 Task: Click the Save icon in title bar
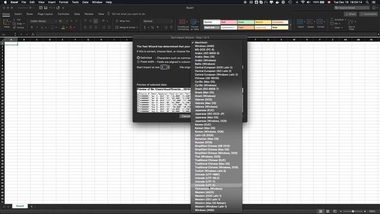click(46, 8)
